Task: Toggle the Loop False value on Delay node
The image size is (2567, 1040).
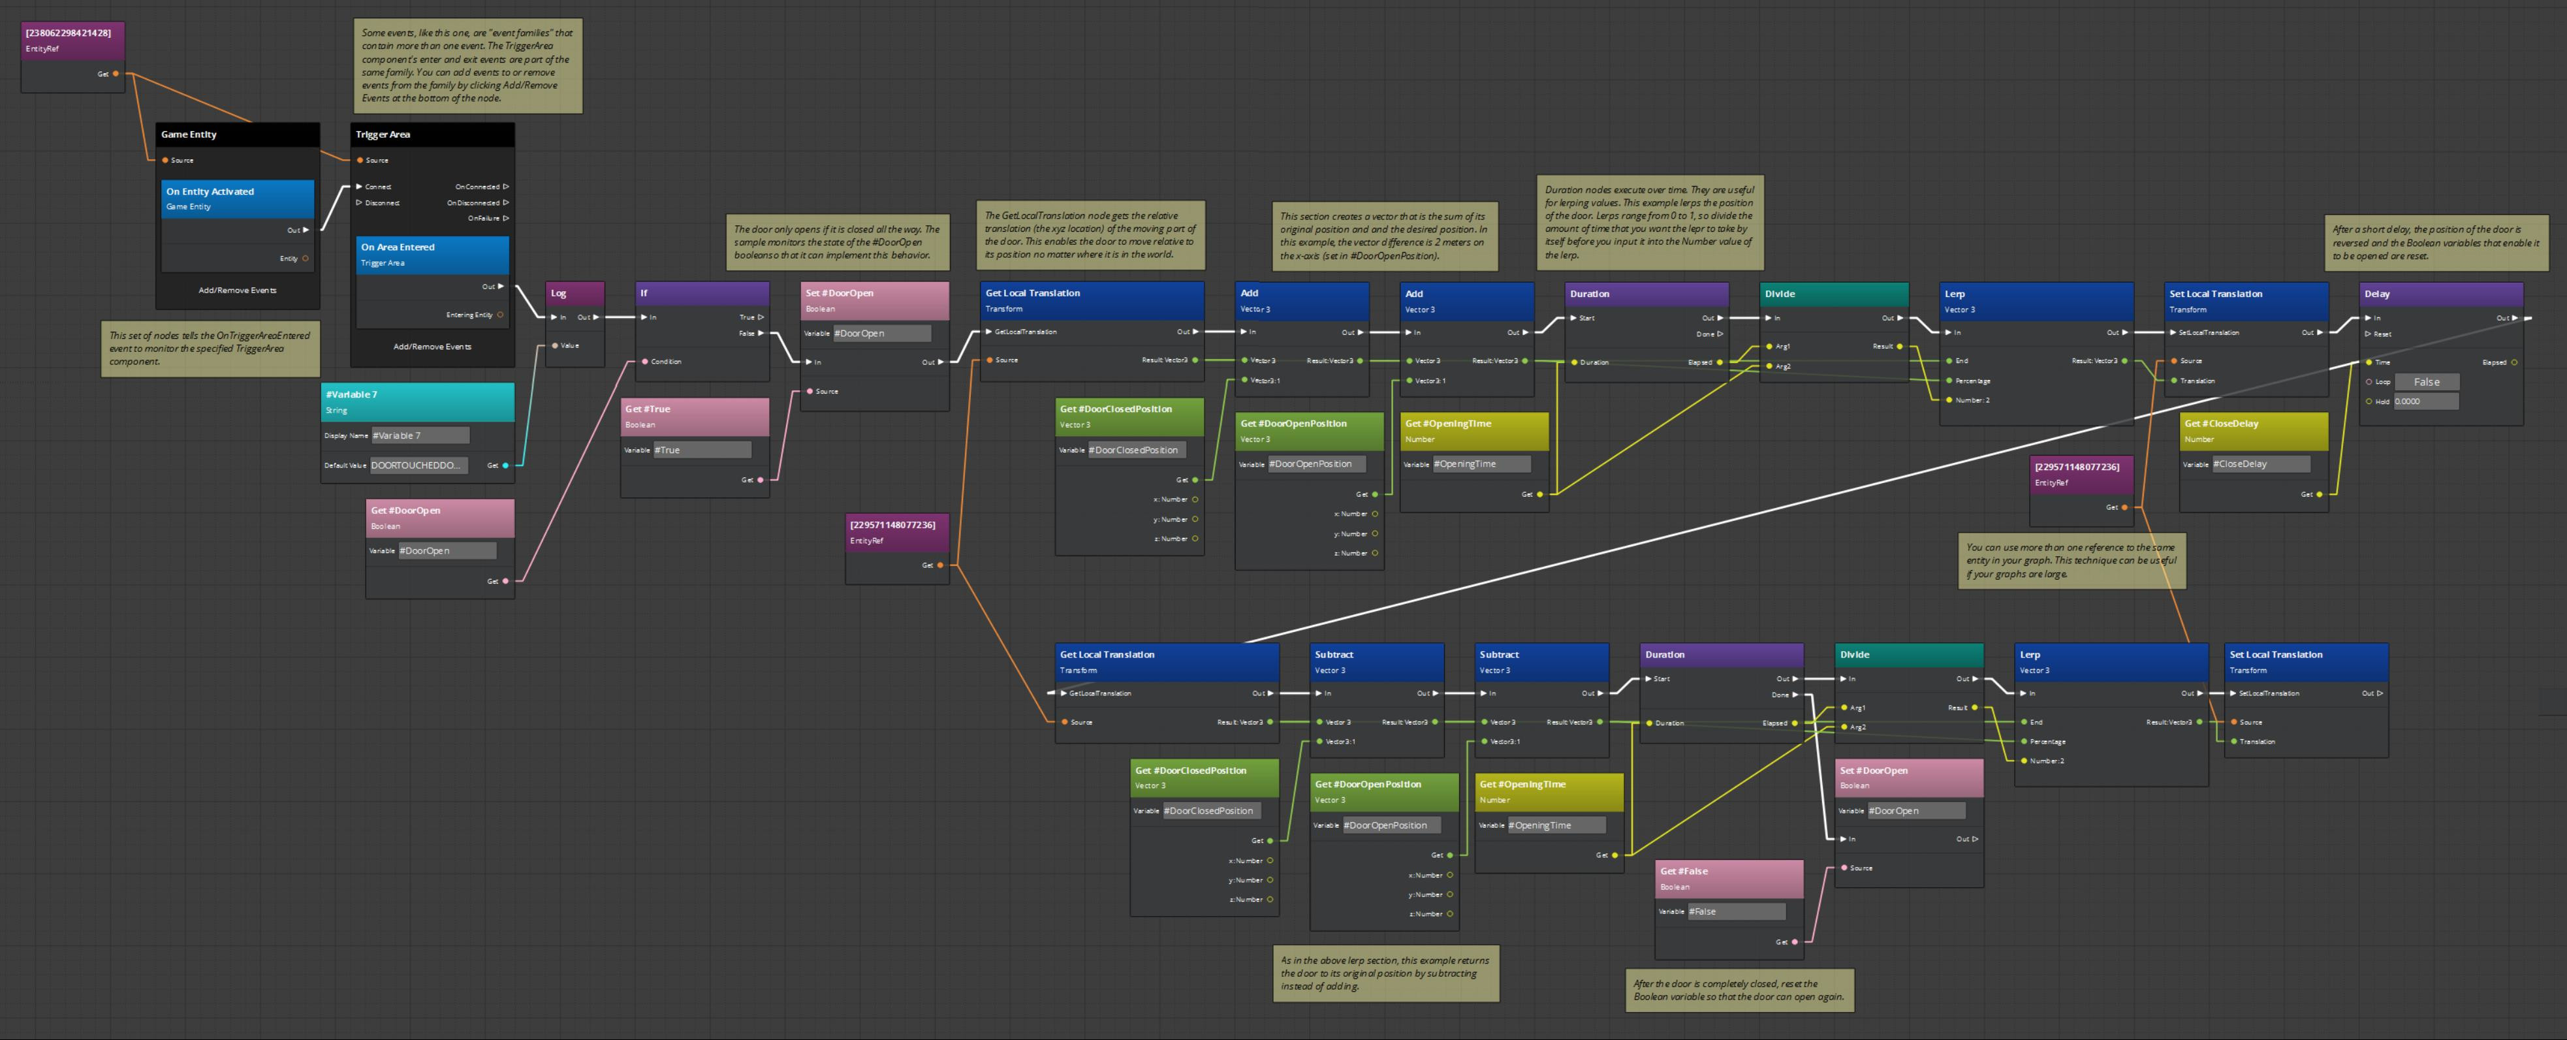Action: (x=2427, y=381)
